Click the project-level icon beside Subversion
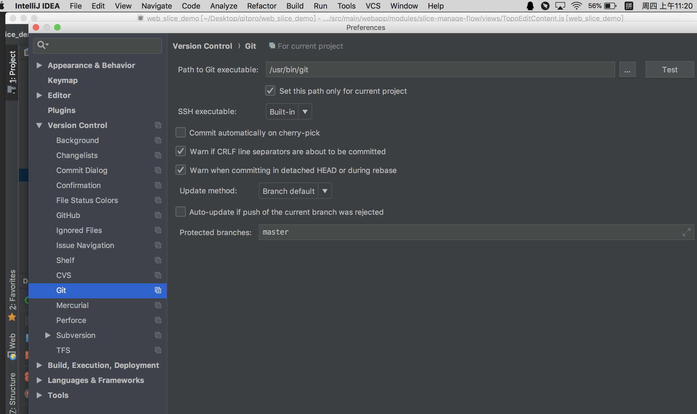The image size is (697, 414). click(158, 335)
